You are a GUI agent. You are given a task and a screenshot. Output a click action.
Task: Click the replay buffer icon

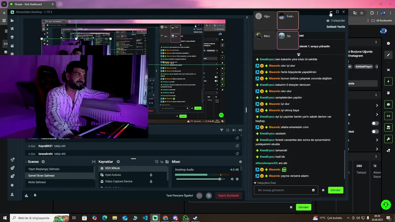click(x=209, y=195)
